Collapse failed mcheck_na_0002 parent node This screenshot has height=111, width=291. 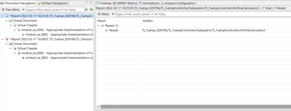pyautogui.click(x=15, y=53)
